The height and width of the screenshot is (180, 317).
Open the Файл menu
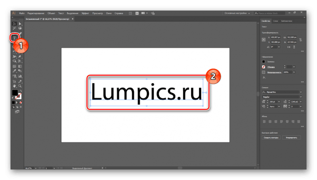(x=22, y=13)
